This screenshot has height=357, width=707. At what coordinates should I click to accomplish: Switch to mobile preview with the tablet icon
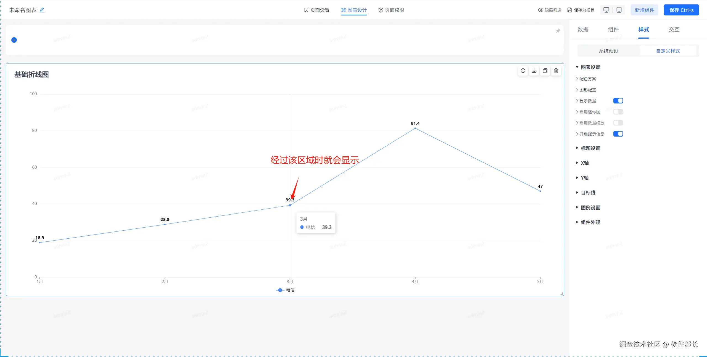coord(619,10)
